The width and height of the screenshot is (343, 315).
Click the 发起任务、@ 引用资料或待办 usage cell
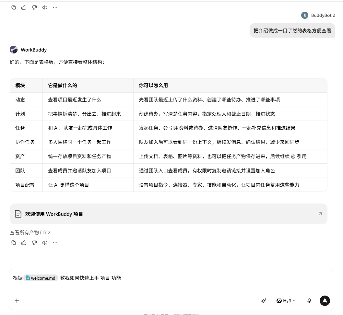(x=231, y=128)
